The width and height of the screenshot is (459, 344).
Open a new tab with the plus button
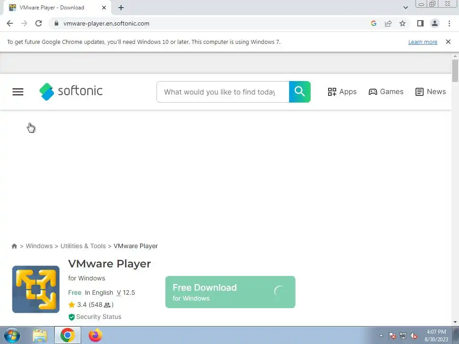click(121, 8)
